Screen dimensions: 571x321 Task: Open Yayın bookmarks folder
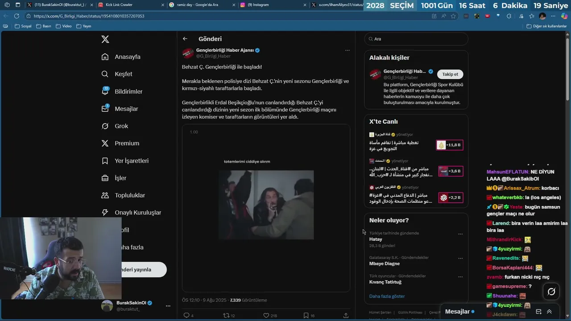[83, 26]
